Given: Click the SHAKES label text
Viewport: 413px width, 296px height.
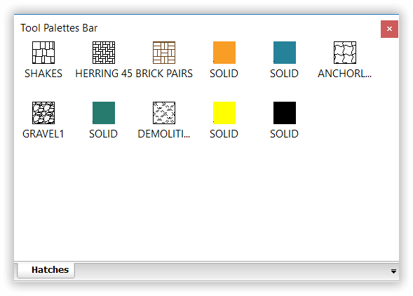Looking at the screenshot, I should [43, 74].
